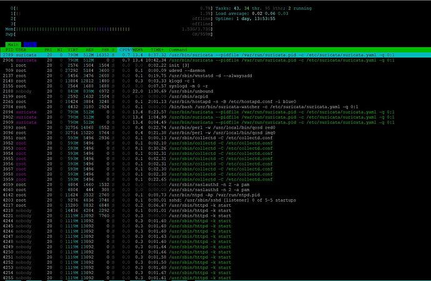This screenshot has width=431, height=281.
Task: Click the CPU% column header
Action: click(125, 50)
